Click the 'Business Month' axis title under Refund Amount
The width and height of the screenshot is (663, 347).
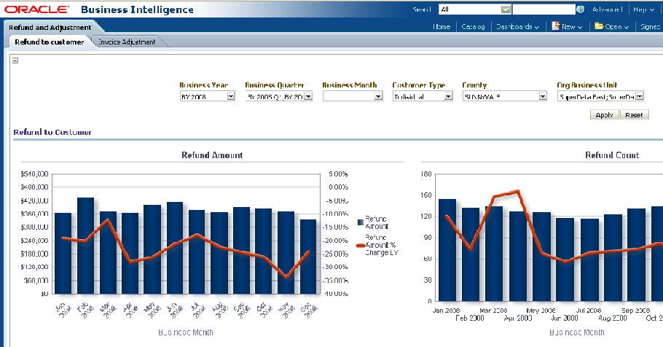[x=186, y=332]
